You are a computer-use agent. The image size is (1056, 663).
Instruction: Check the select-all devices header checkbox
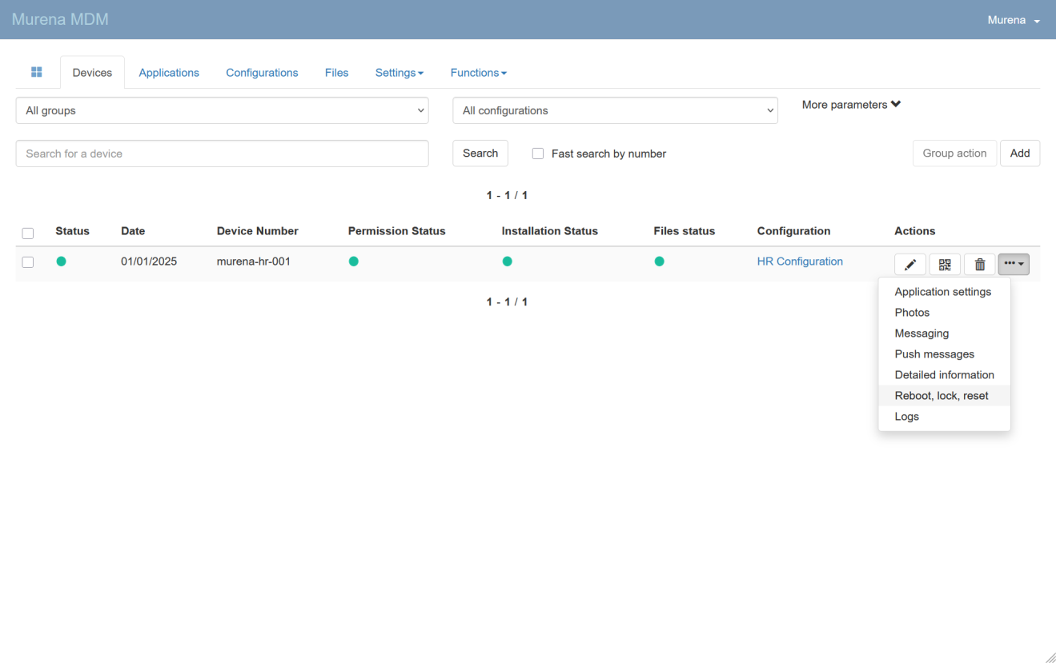click(x=28, y=234)
